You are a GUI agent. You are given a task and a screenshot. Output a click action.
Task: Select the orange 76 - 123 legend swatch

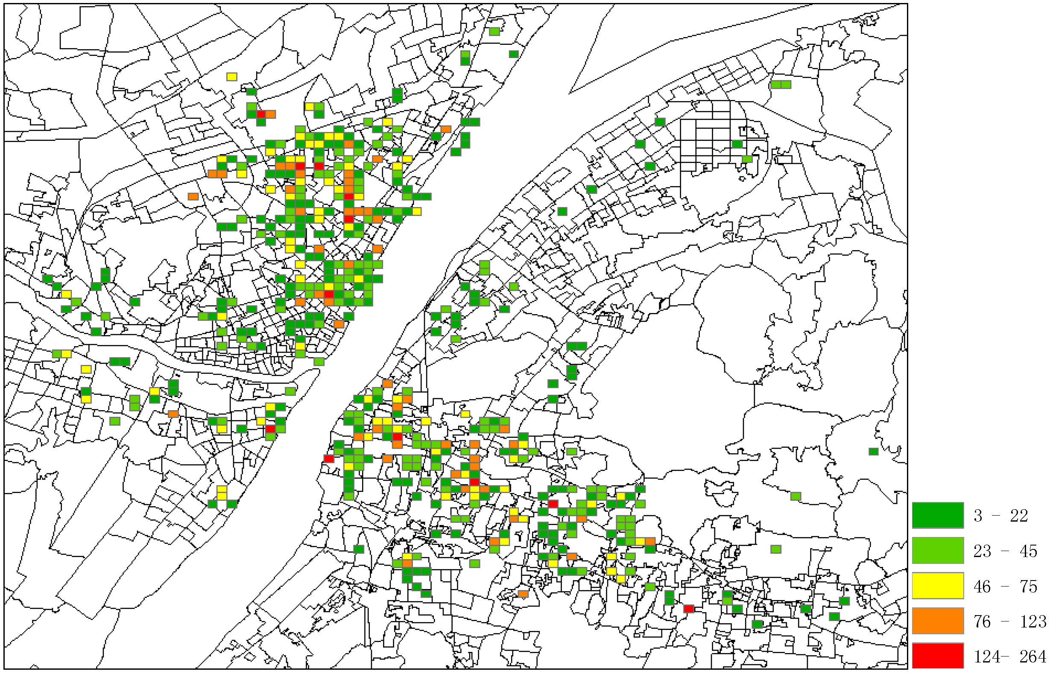pos(938,621)
